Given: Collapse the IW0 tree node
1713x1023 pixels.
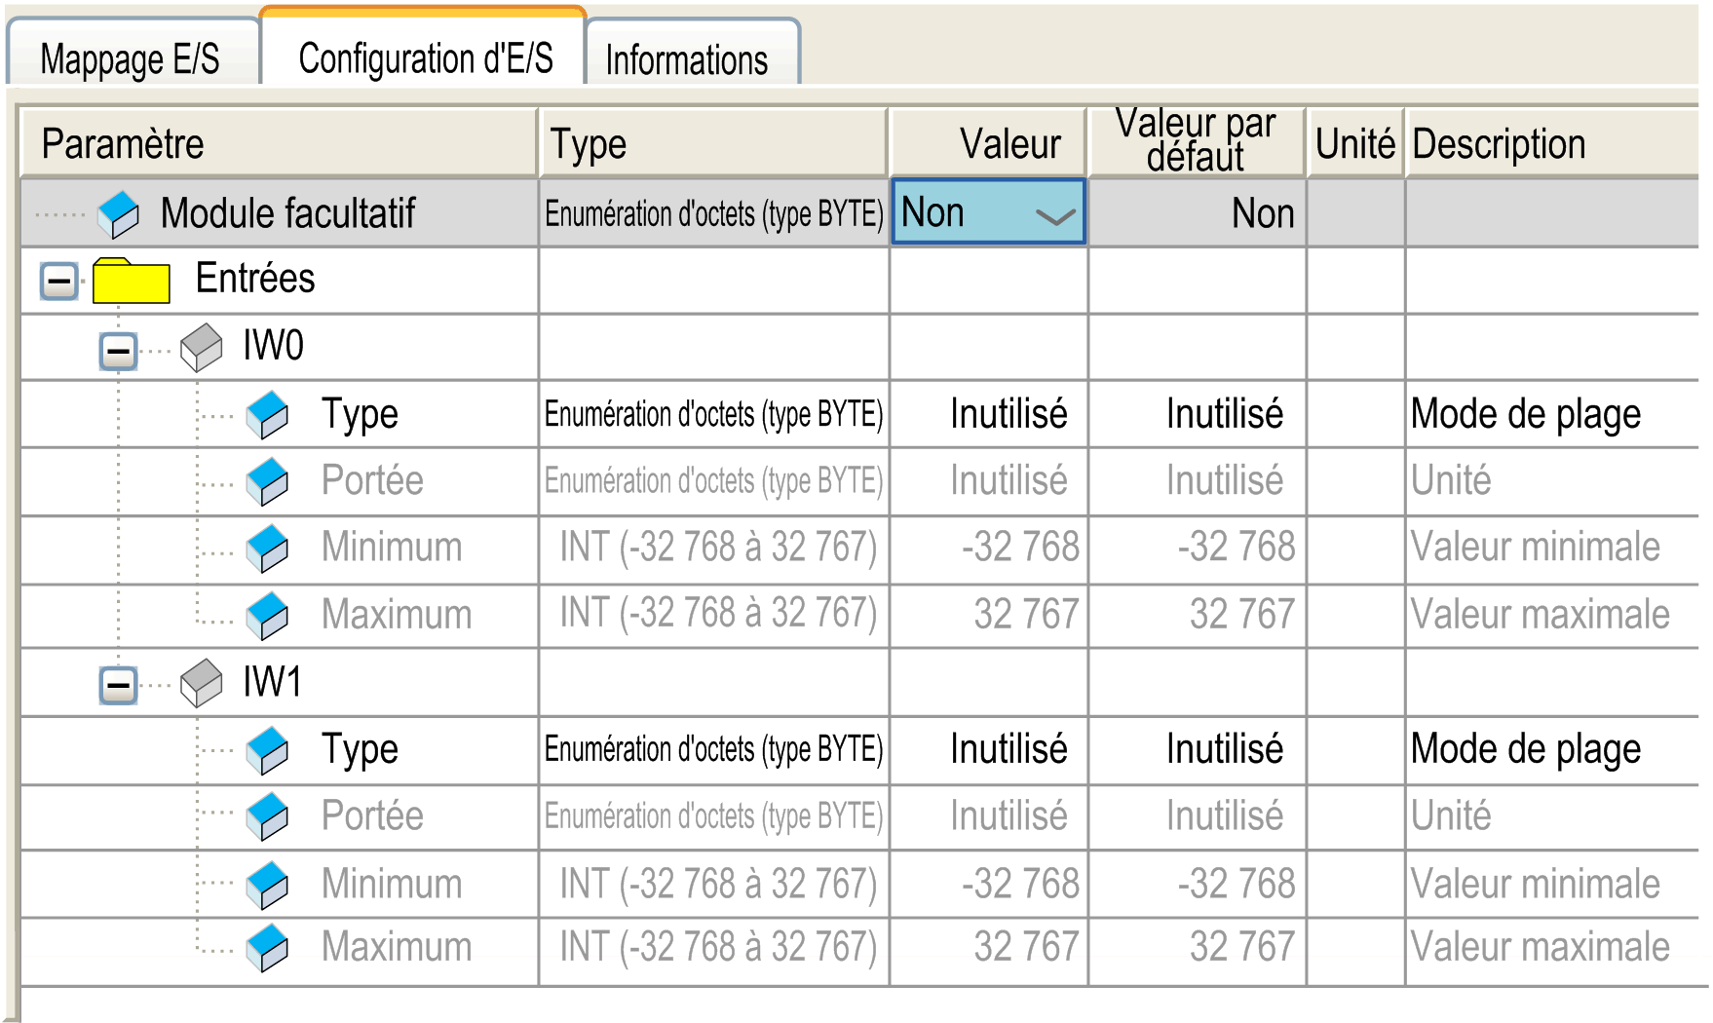Looking at the screenshot, I should coord(118,351).
